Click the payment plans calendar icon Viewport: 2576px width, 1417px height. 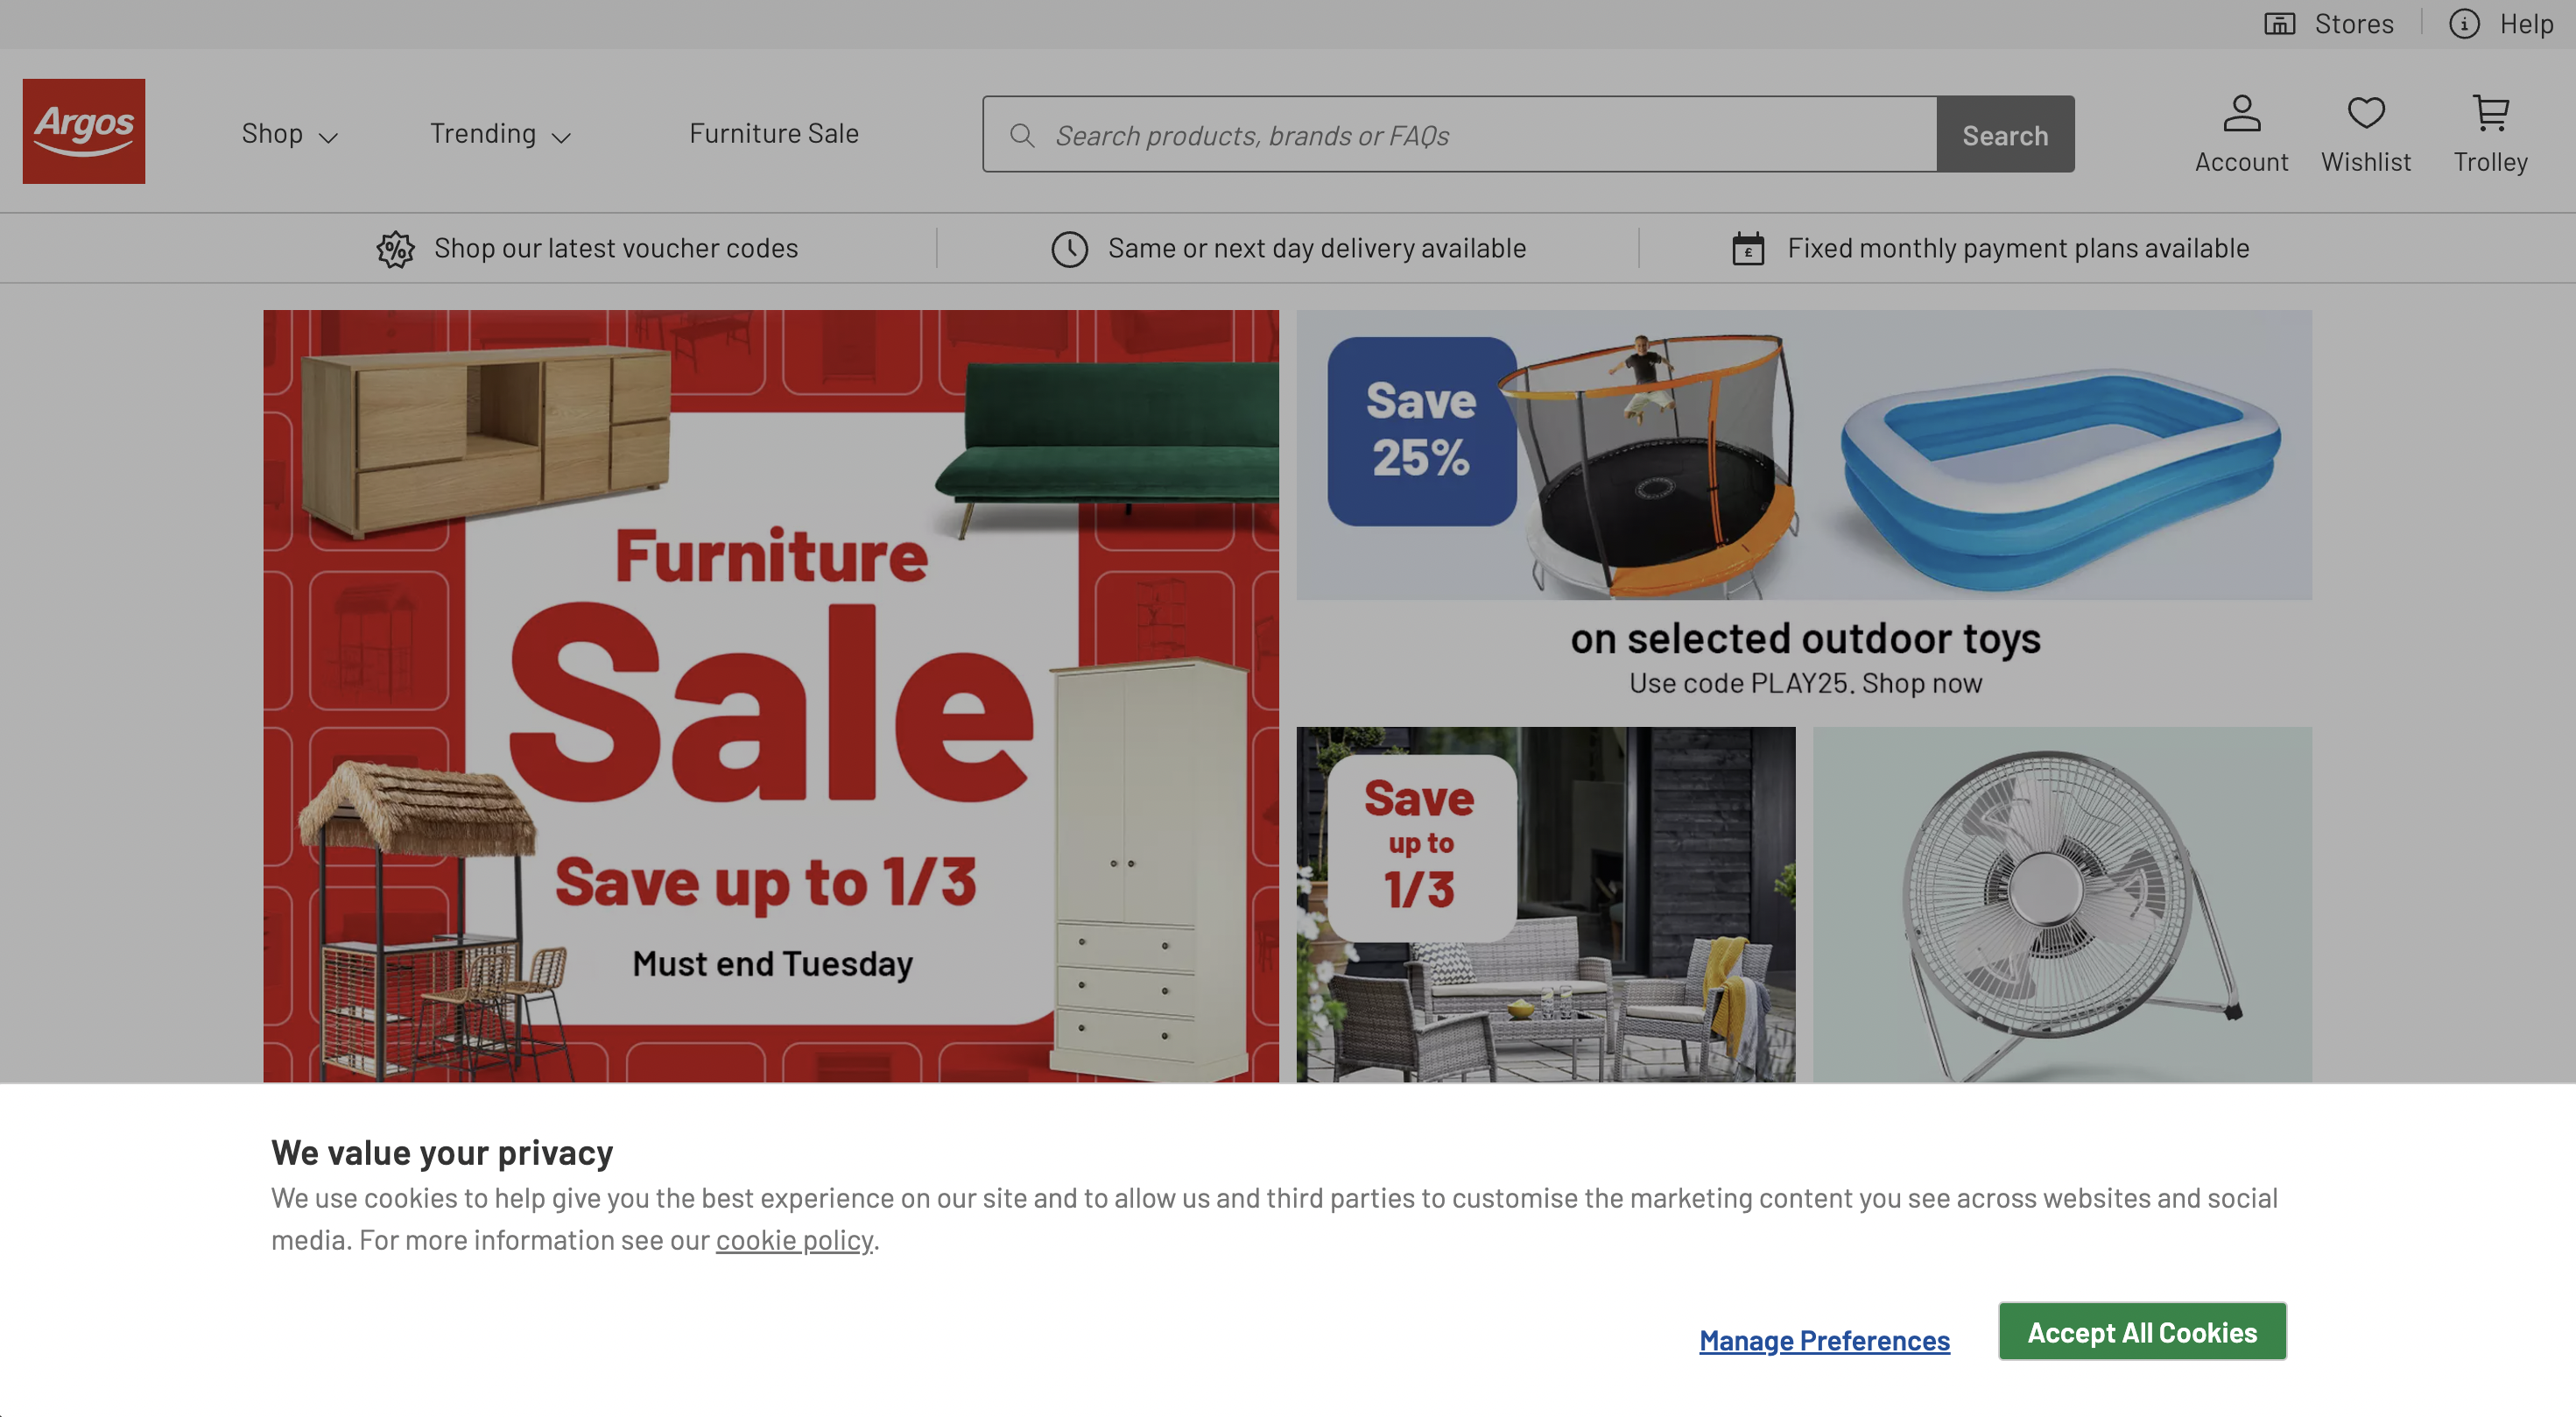pyautogui.click(x=1747, y=249)
